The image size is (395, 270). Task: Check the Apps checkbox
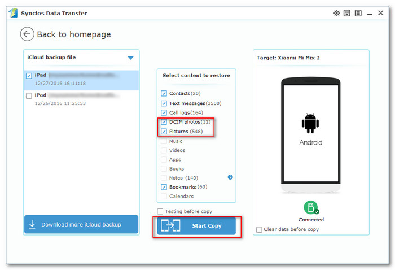(164, 160)
